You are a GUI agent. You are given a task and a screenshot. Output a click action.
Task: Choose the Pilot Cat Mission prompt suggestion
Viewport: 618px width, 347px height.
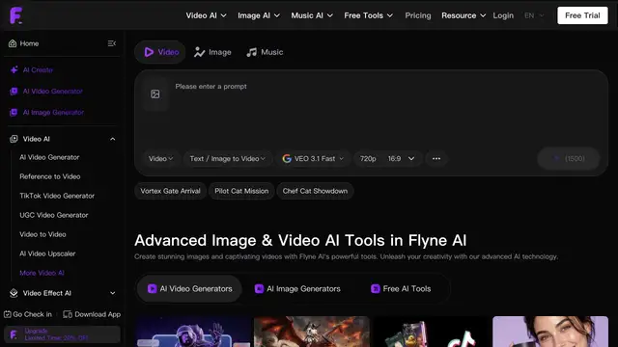click(241, 191)
